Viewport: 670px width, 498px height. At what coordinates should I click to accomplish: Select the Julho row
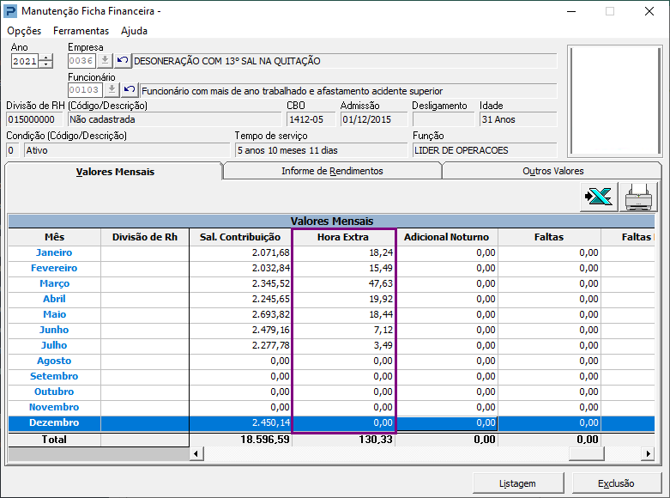[331, 345]
